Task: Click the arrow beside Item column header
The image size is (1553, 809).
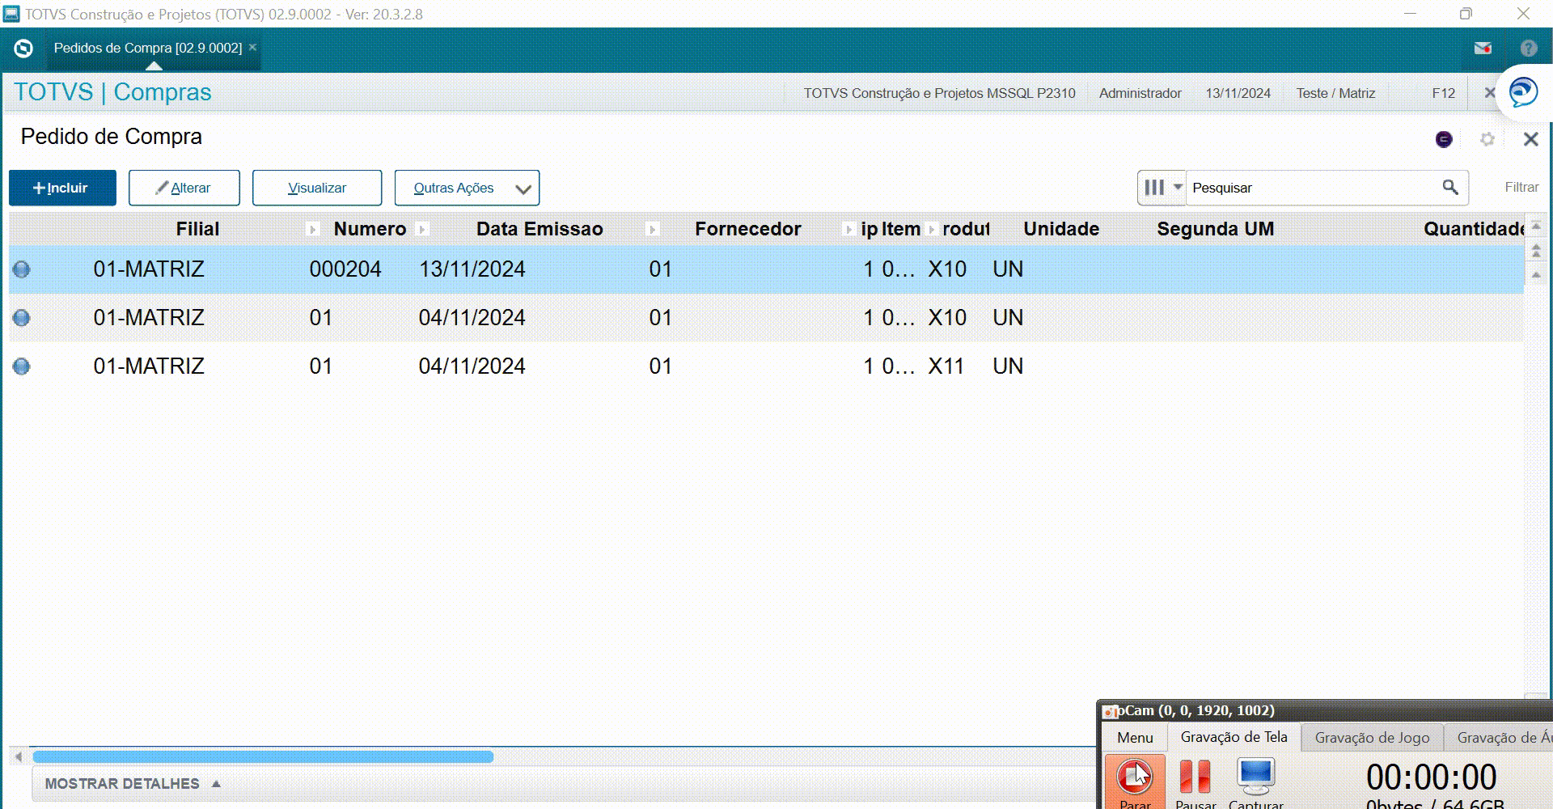Action: (932, 230)
